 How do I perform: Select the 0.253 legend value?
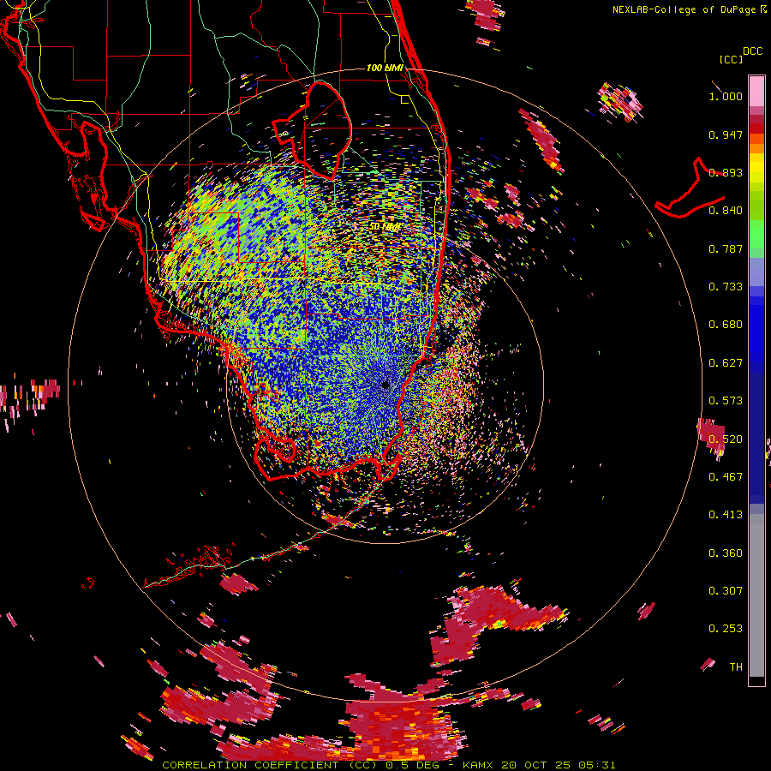726,629
